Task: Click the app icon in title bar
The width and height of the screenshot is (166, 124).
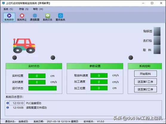Action: point(3,3)
